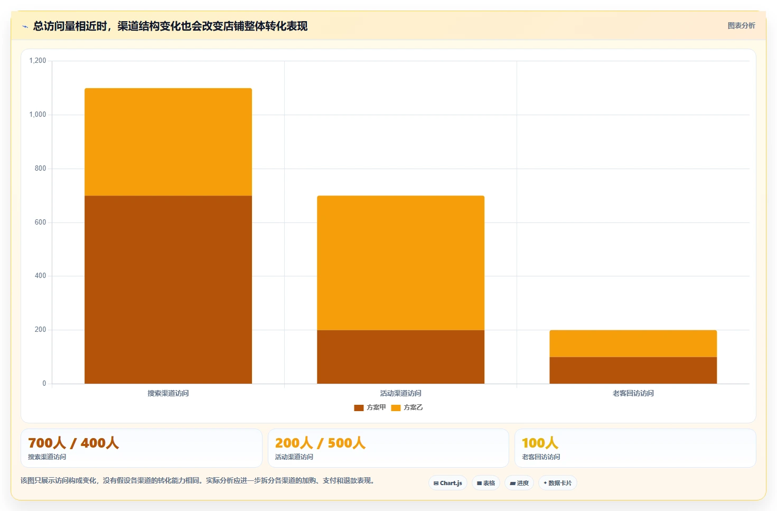Click the 老客回访访问 x-axis label
This screenshot has height=511, width=777.
tap(633, 393)
